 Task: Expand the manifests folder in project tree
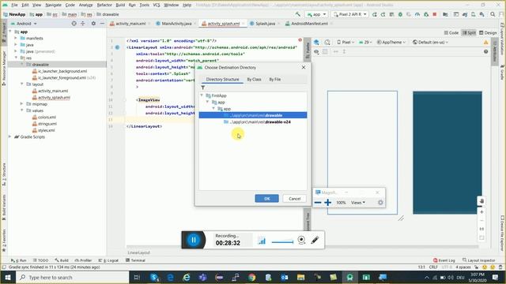click(x=16, y=38)
